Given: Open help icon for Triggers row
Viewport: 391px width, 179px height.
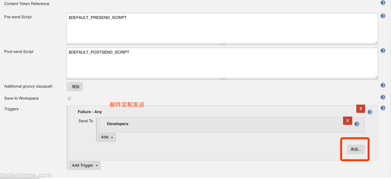Looking at the screenshot, I should 383,108.
